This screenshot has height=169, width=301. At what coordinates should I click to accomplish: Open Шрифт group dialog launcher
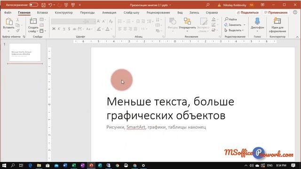click(x=113, y=37)
